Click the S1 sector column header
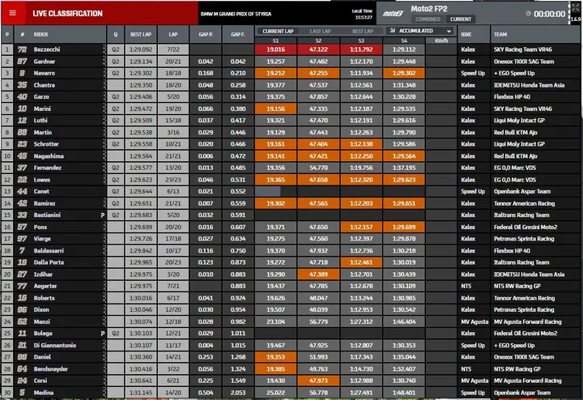 (x=275, y=40)
